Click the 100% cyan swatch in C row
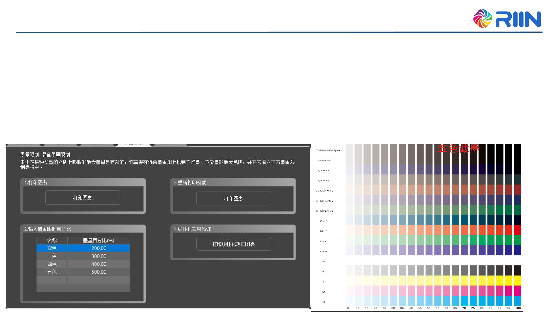 [x=517, y=301]
